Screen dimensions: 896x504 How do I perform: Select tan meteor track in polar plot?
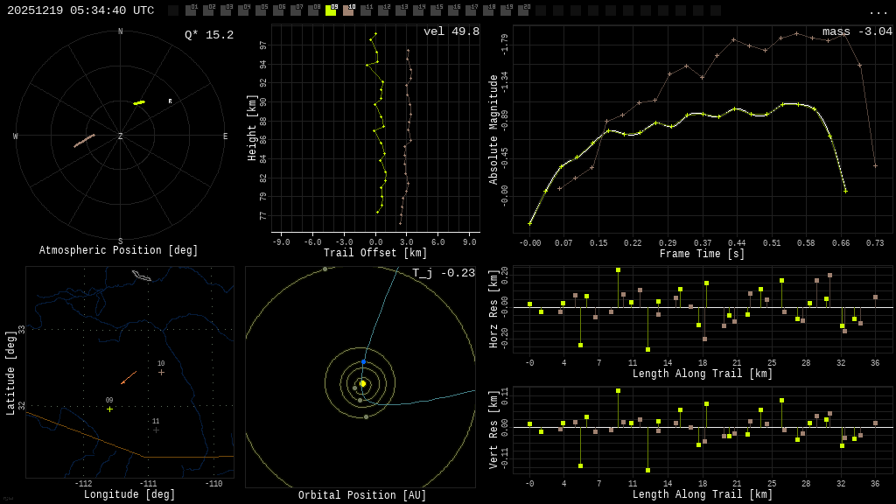coord(84,140)
